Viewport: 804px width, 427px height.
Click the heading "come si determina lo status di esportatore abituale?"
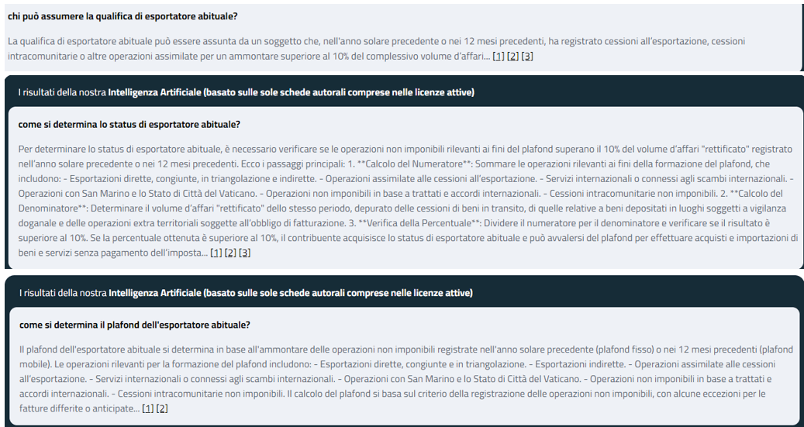(x=129, y=124)
